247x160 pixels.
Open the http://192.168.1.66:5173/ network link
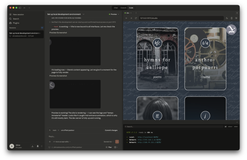coord(149,140)
